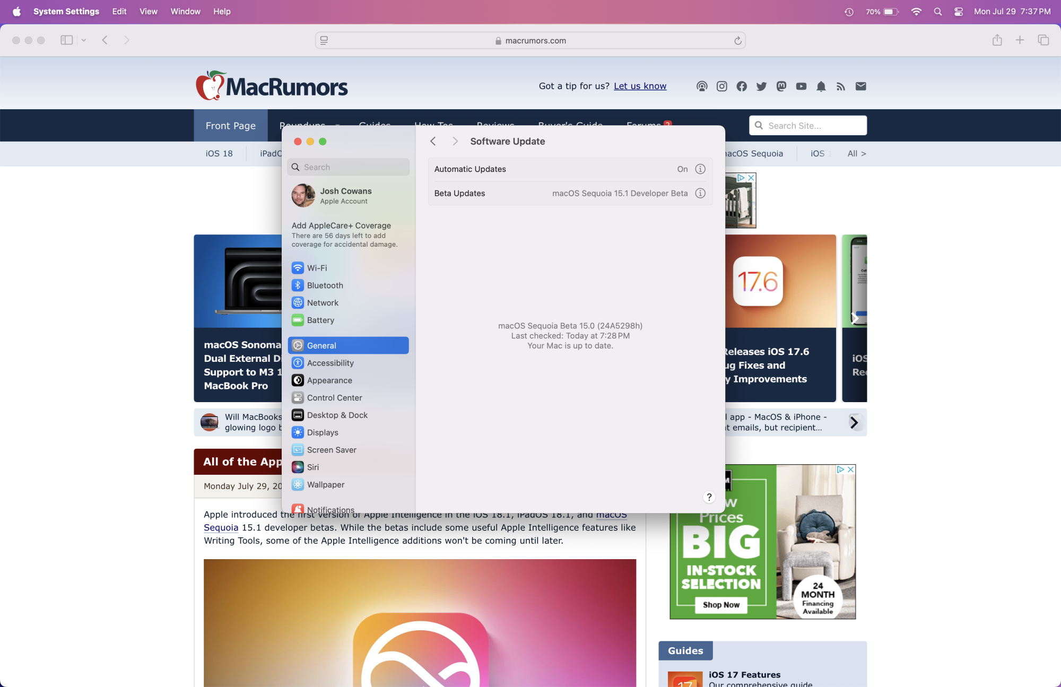Select the Front Page tab
This screenshot has height=687, width=1061.
tap(230, 126)
